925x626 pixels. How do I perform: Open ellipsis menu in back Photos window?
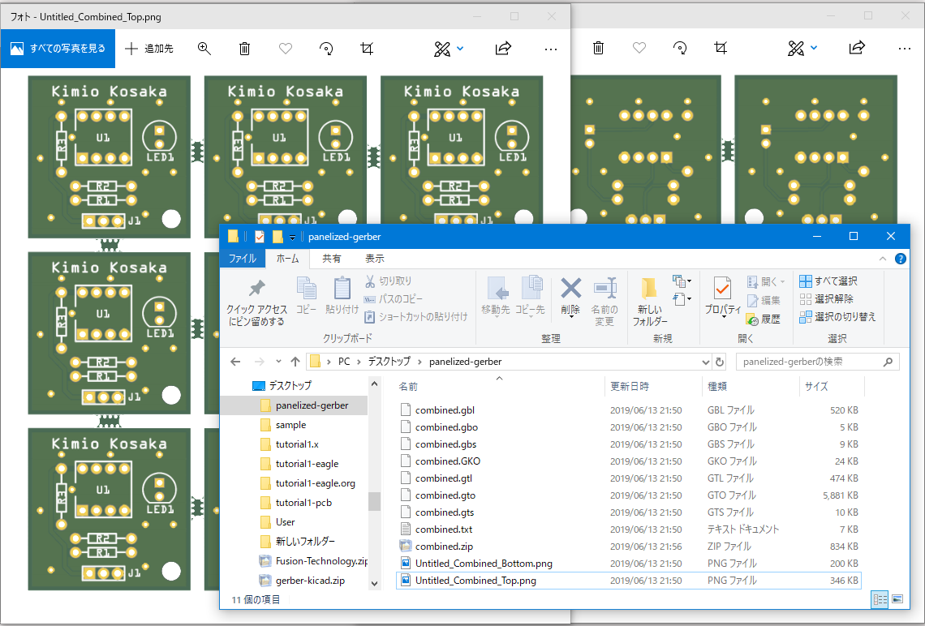(x=905, y=49)
